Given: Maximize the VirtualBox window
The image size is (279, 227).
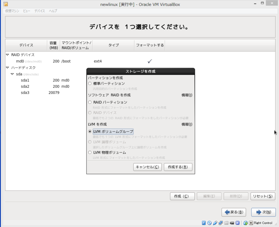Looking at the screenshot, I should click(262, 3).
